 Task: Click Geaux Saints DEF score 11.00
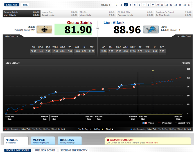[92, 51]
